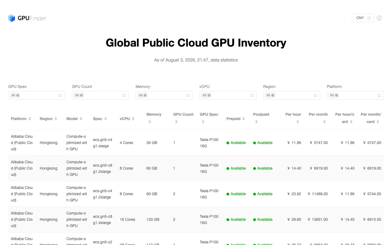Viewport: 392px width, 245px height.
Task: Remove the All tag in GPU Spec filter
Action: point(18,95)
